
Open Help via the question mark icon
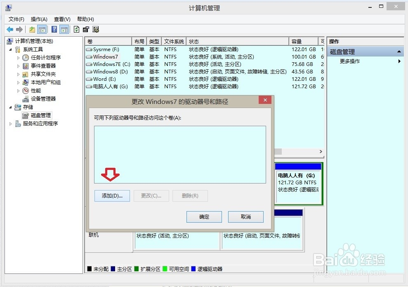[54, 29]
